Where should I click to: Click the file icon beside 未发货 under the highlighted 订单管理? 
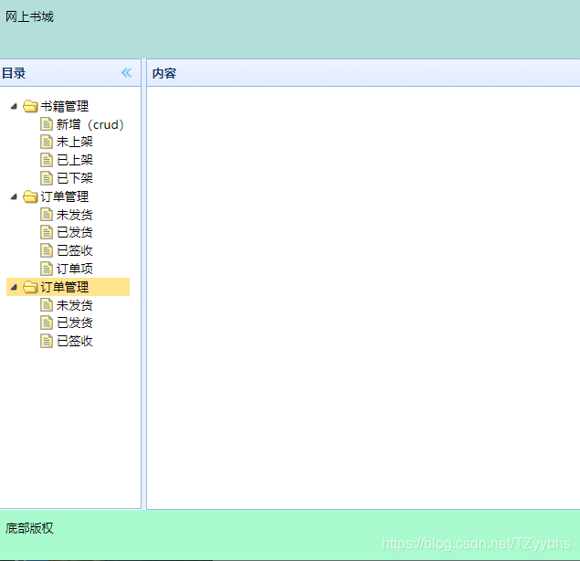point(47,305)
